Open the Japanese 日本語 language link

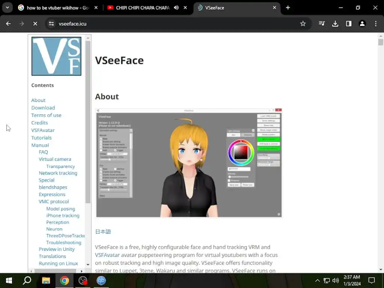[103, 232]
